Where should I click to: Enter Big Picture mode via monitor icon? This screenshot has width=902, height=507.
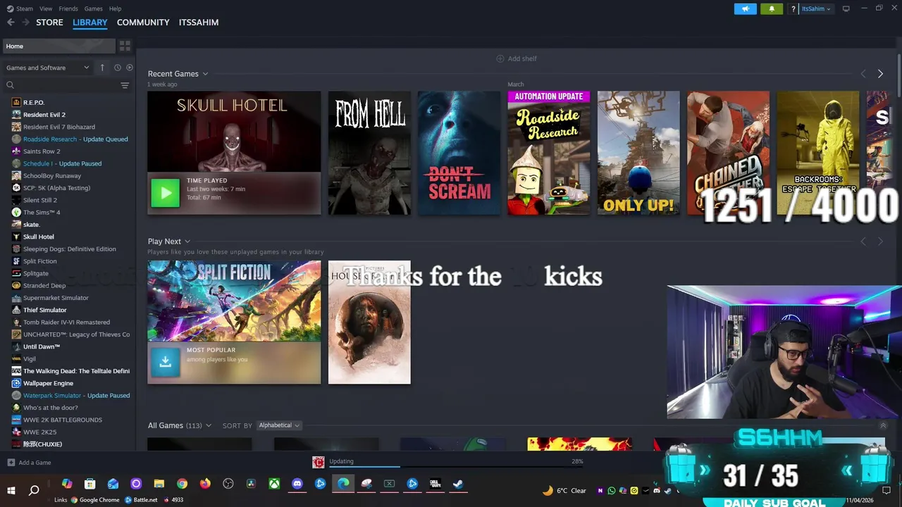(x=846, y=8)
